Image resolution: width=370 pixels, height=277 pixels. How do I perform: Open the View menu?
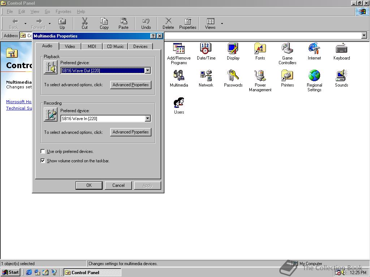[x=35, y=12]
